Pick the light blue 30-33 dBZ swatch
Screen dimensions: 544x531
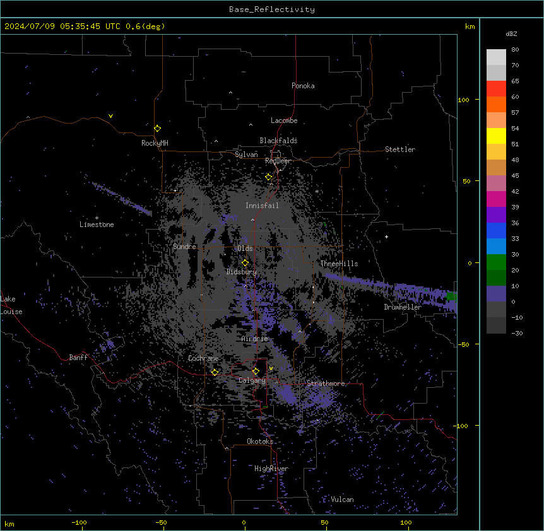click(496, 246)
